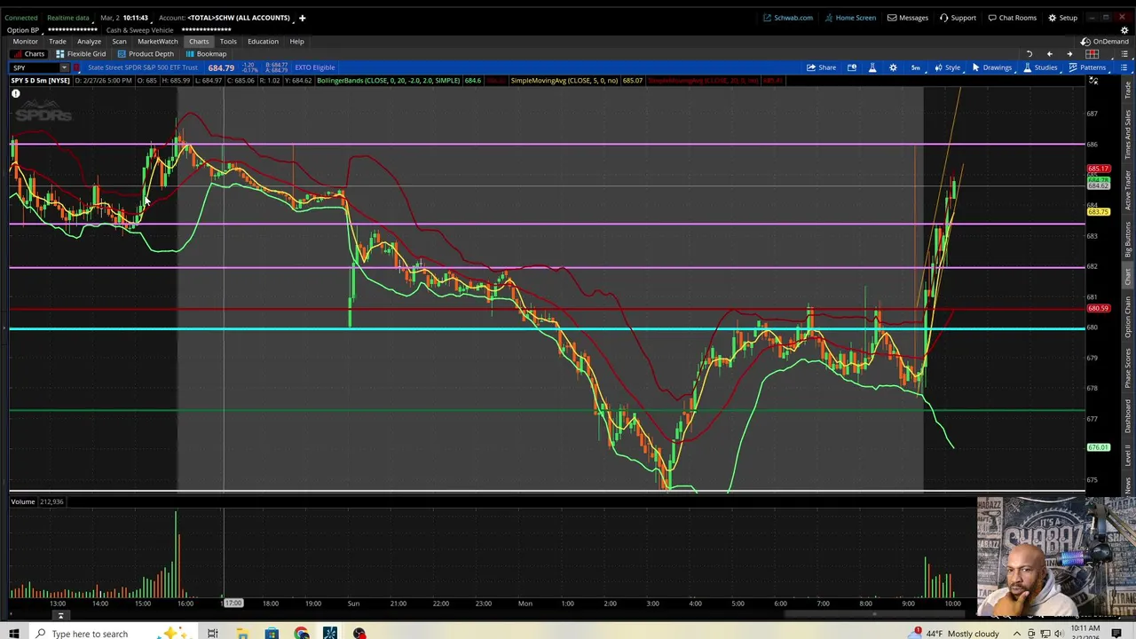The height and width of the screenshot is (639, 1136).
Task: Open the flask quick-study icon
Action: pos(872,67)
